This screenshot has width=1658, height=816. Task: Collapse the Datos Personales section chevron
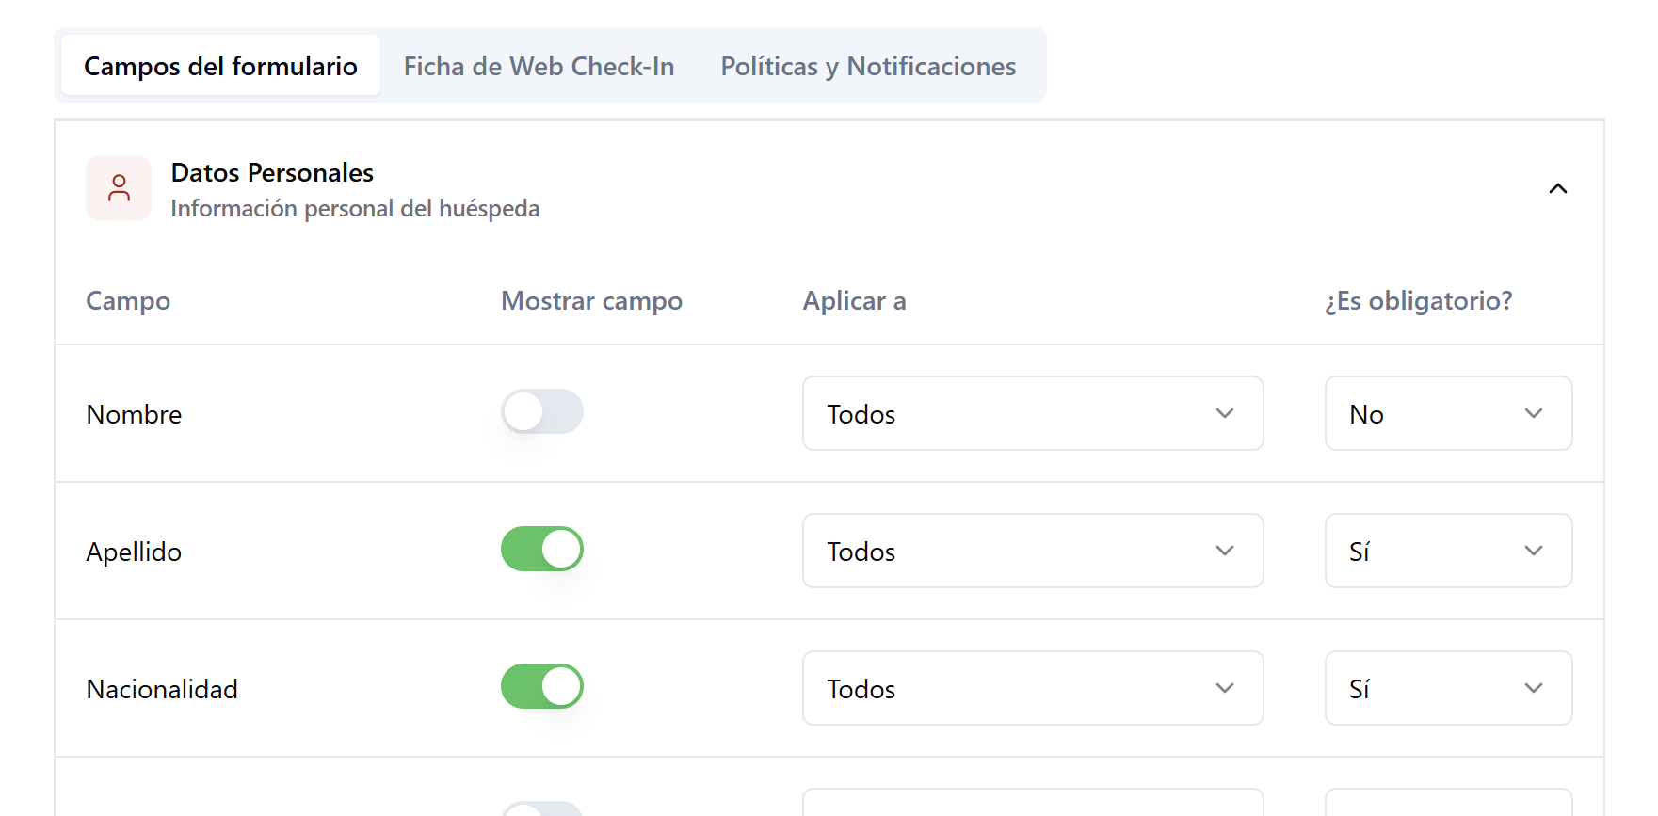(1558, 189)
